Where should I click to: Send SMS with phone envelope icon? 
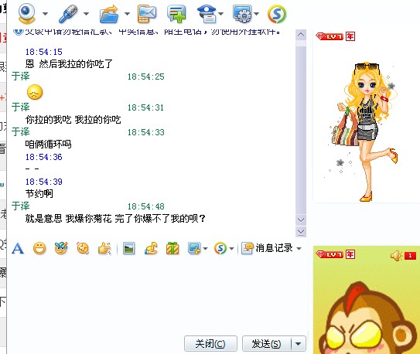(147, 14)
